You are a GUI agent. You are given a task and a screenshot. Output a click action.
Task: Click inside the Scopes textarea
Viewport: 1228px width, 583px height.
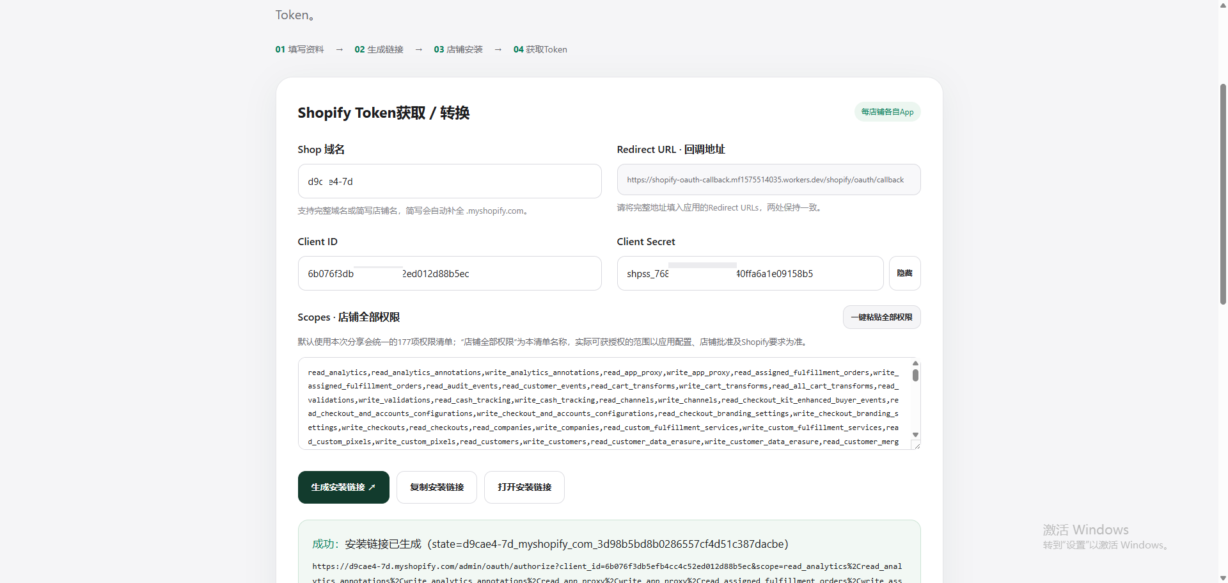pos(604,403)
